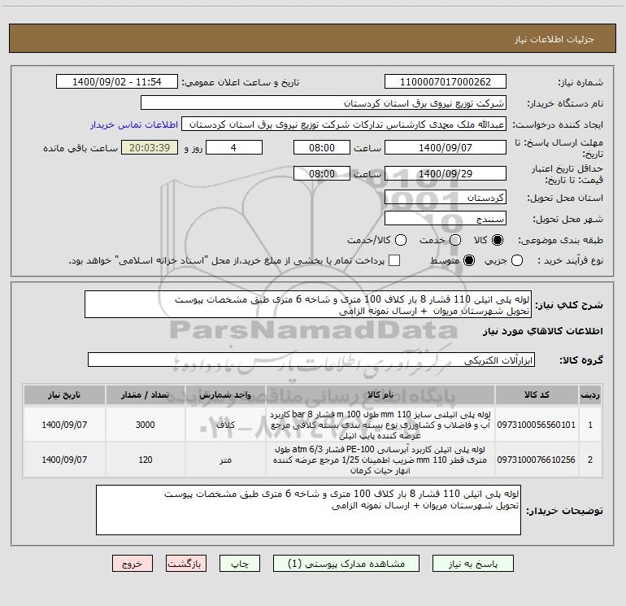The image size is (626, 606).
Task: Click the ردیف column header
Action: [x=590, y=395]
